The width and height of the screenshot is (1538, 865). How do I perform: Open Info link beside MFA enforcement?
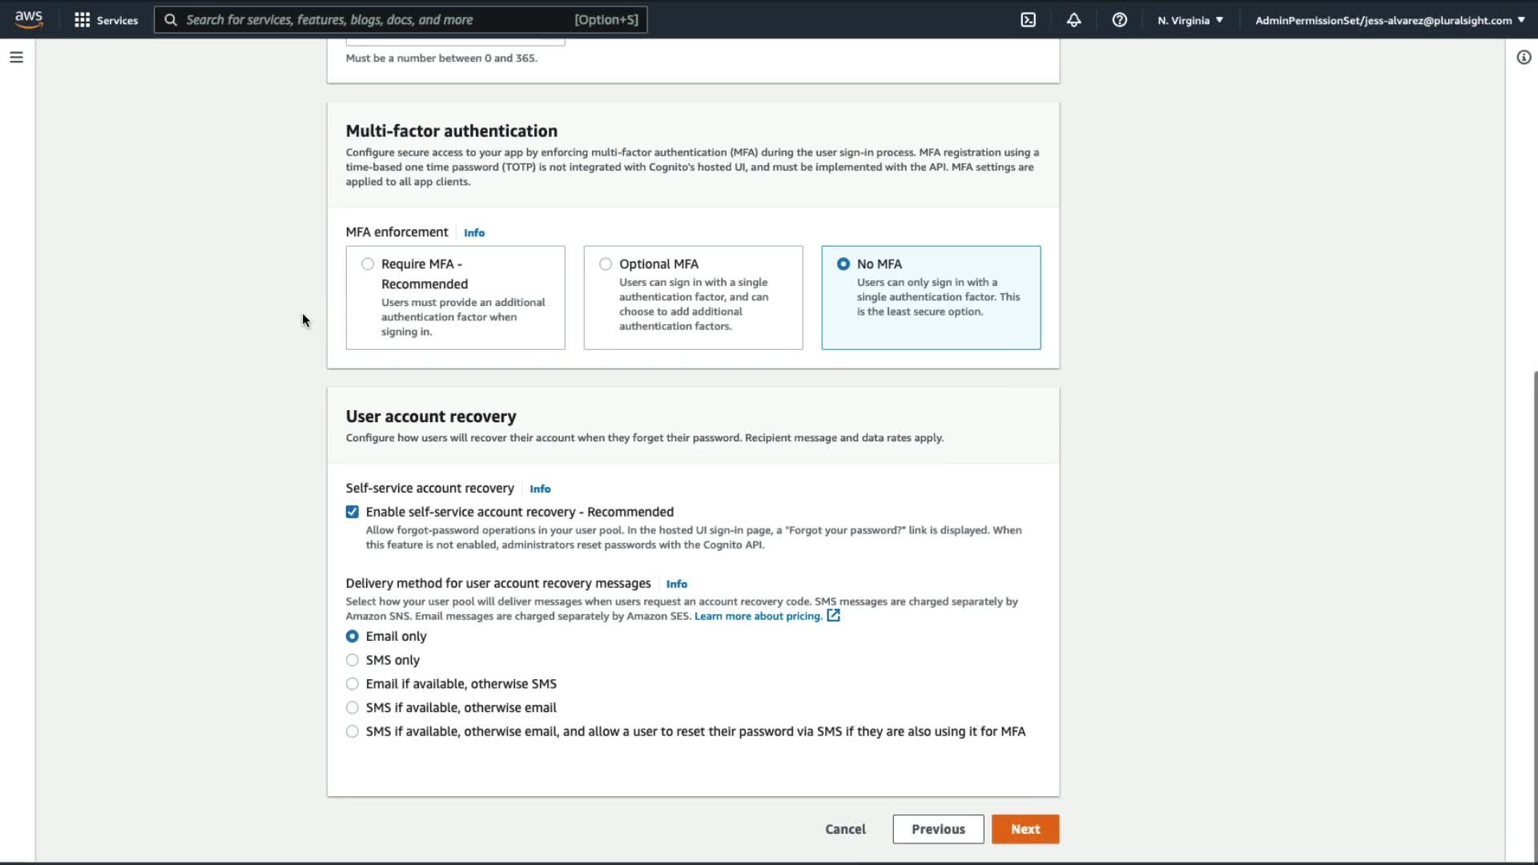point(474,233)
